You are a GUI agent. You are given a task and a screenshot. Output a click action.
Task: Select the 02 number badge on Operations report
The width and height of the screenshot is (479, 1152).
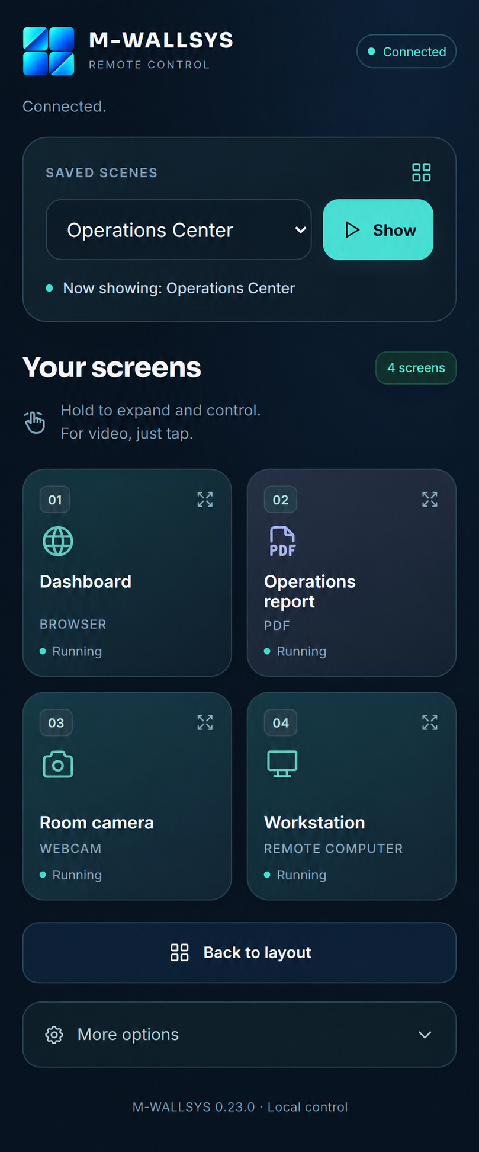tap(281, 500)
